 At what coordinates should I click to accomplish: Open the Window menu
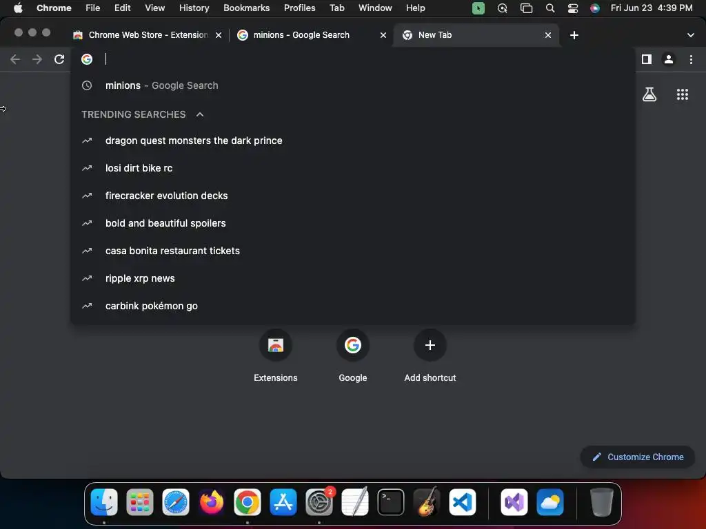pos(375,8)
